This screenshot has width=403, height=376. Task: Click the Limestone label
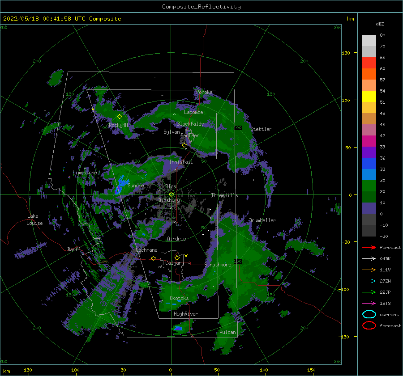pos(85,173)
